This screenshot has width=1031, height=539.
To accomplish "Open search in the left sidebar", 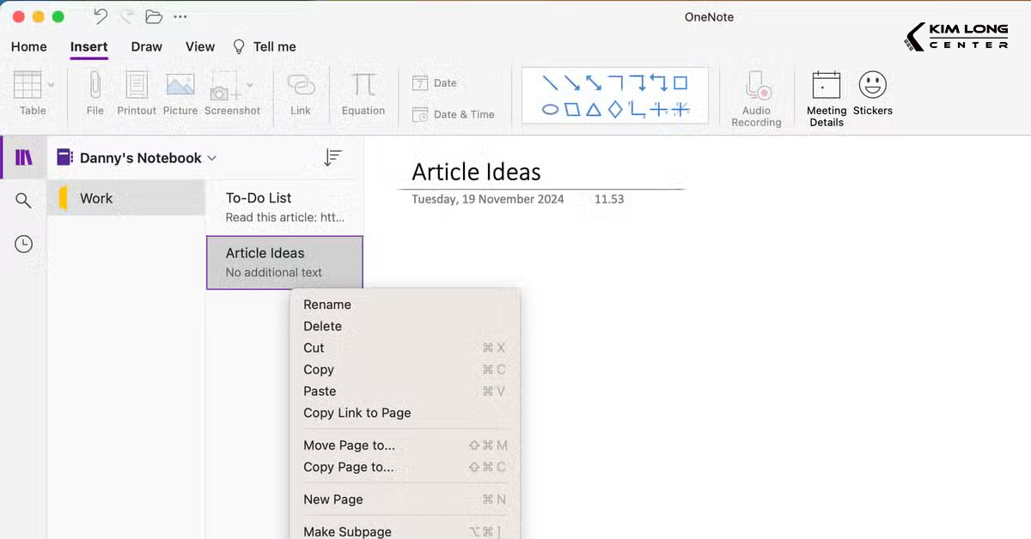I will click(x=23, y=200).
